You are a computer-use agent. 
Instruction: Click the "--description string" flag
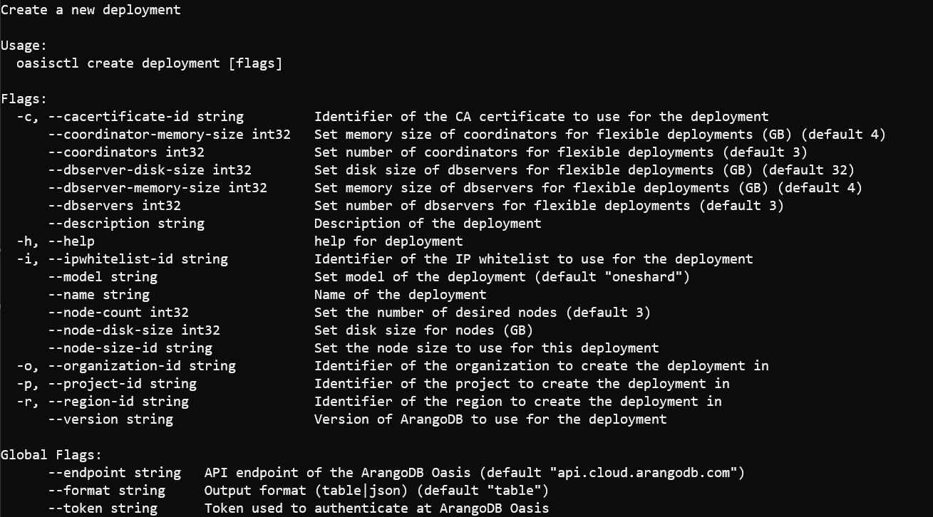(x=126, y=224)
